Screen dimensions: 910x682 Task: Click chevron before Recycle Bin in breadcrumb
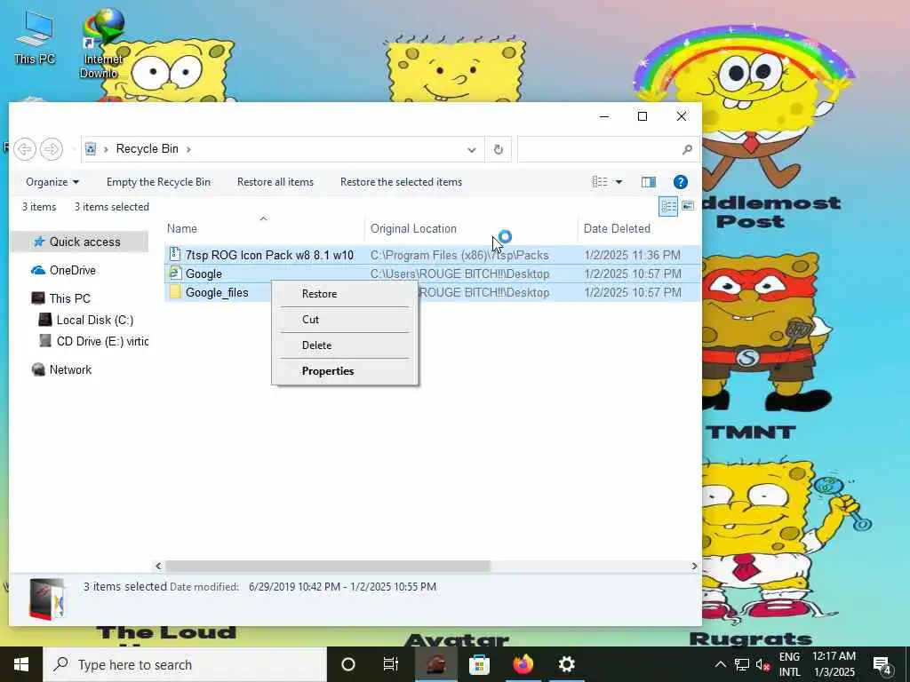pos(106,149)
